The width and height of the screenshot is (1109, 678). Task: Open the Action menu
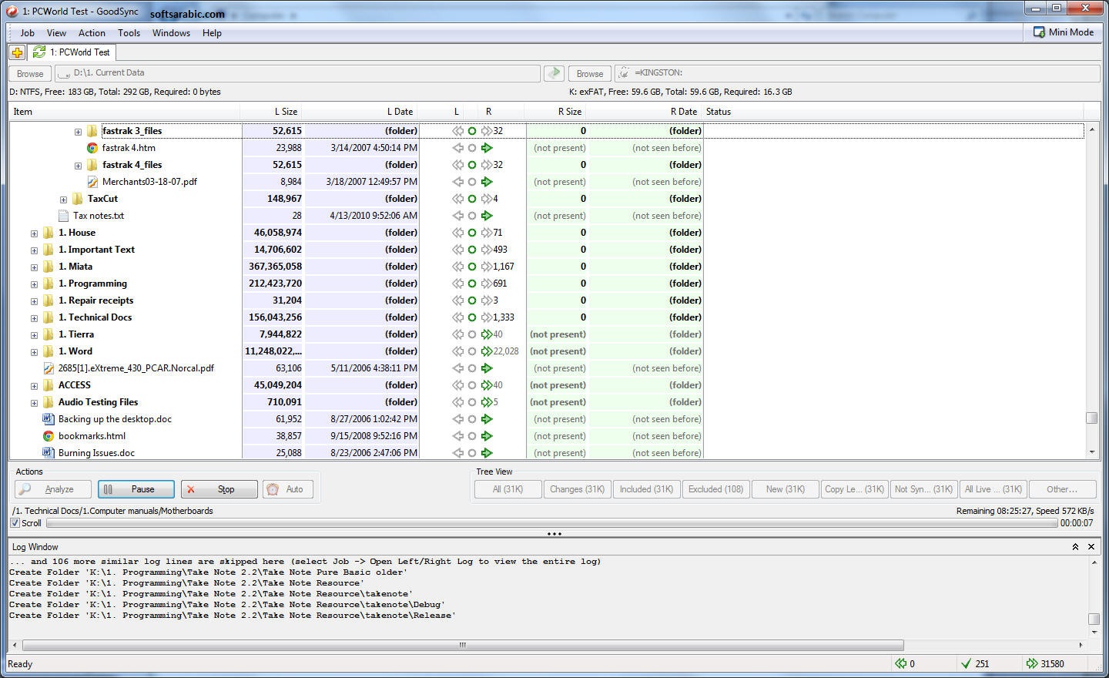[x=92, y=33]
